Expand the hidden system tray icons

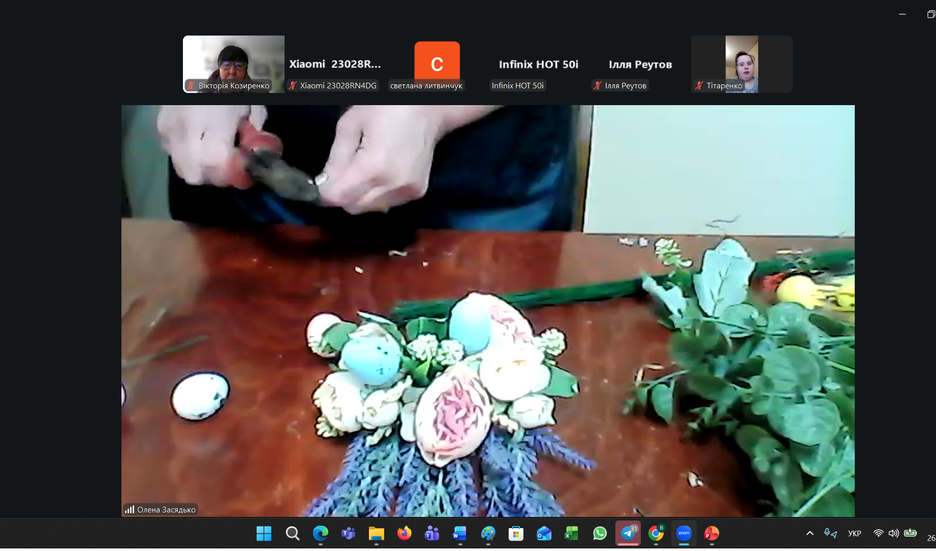click(810, 533)
